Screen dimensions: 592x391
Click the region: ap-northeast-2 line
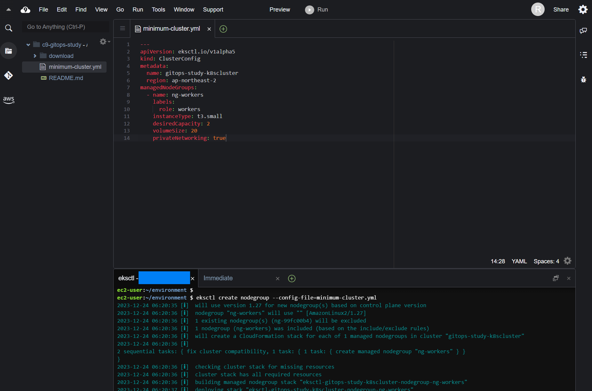tap(181, 80)
